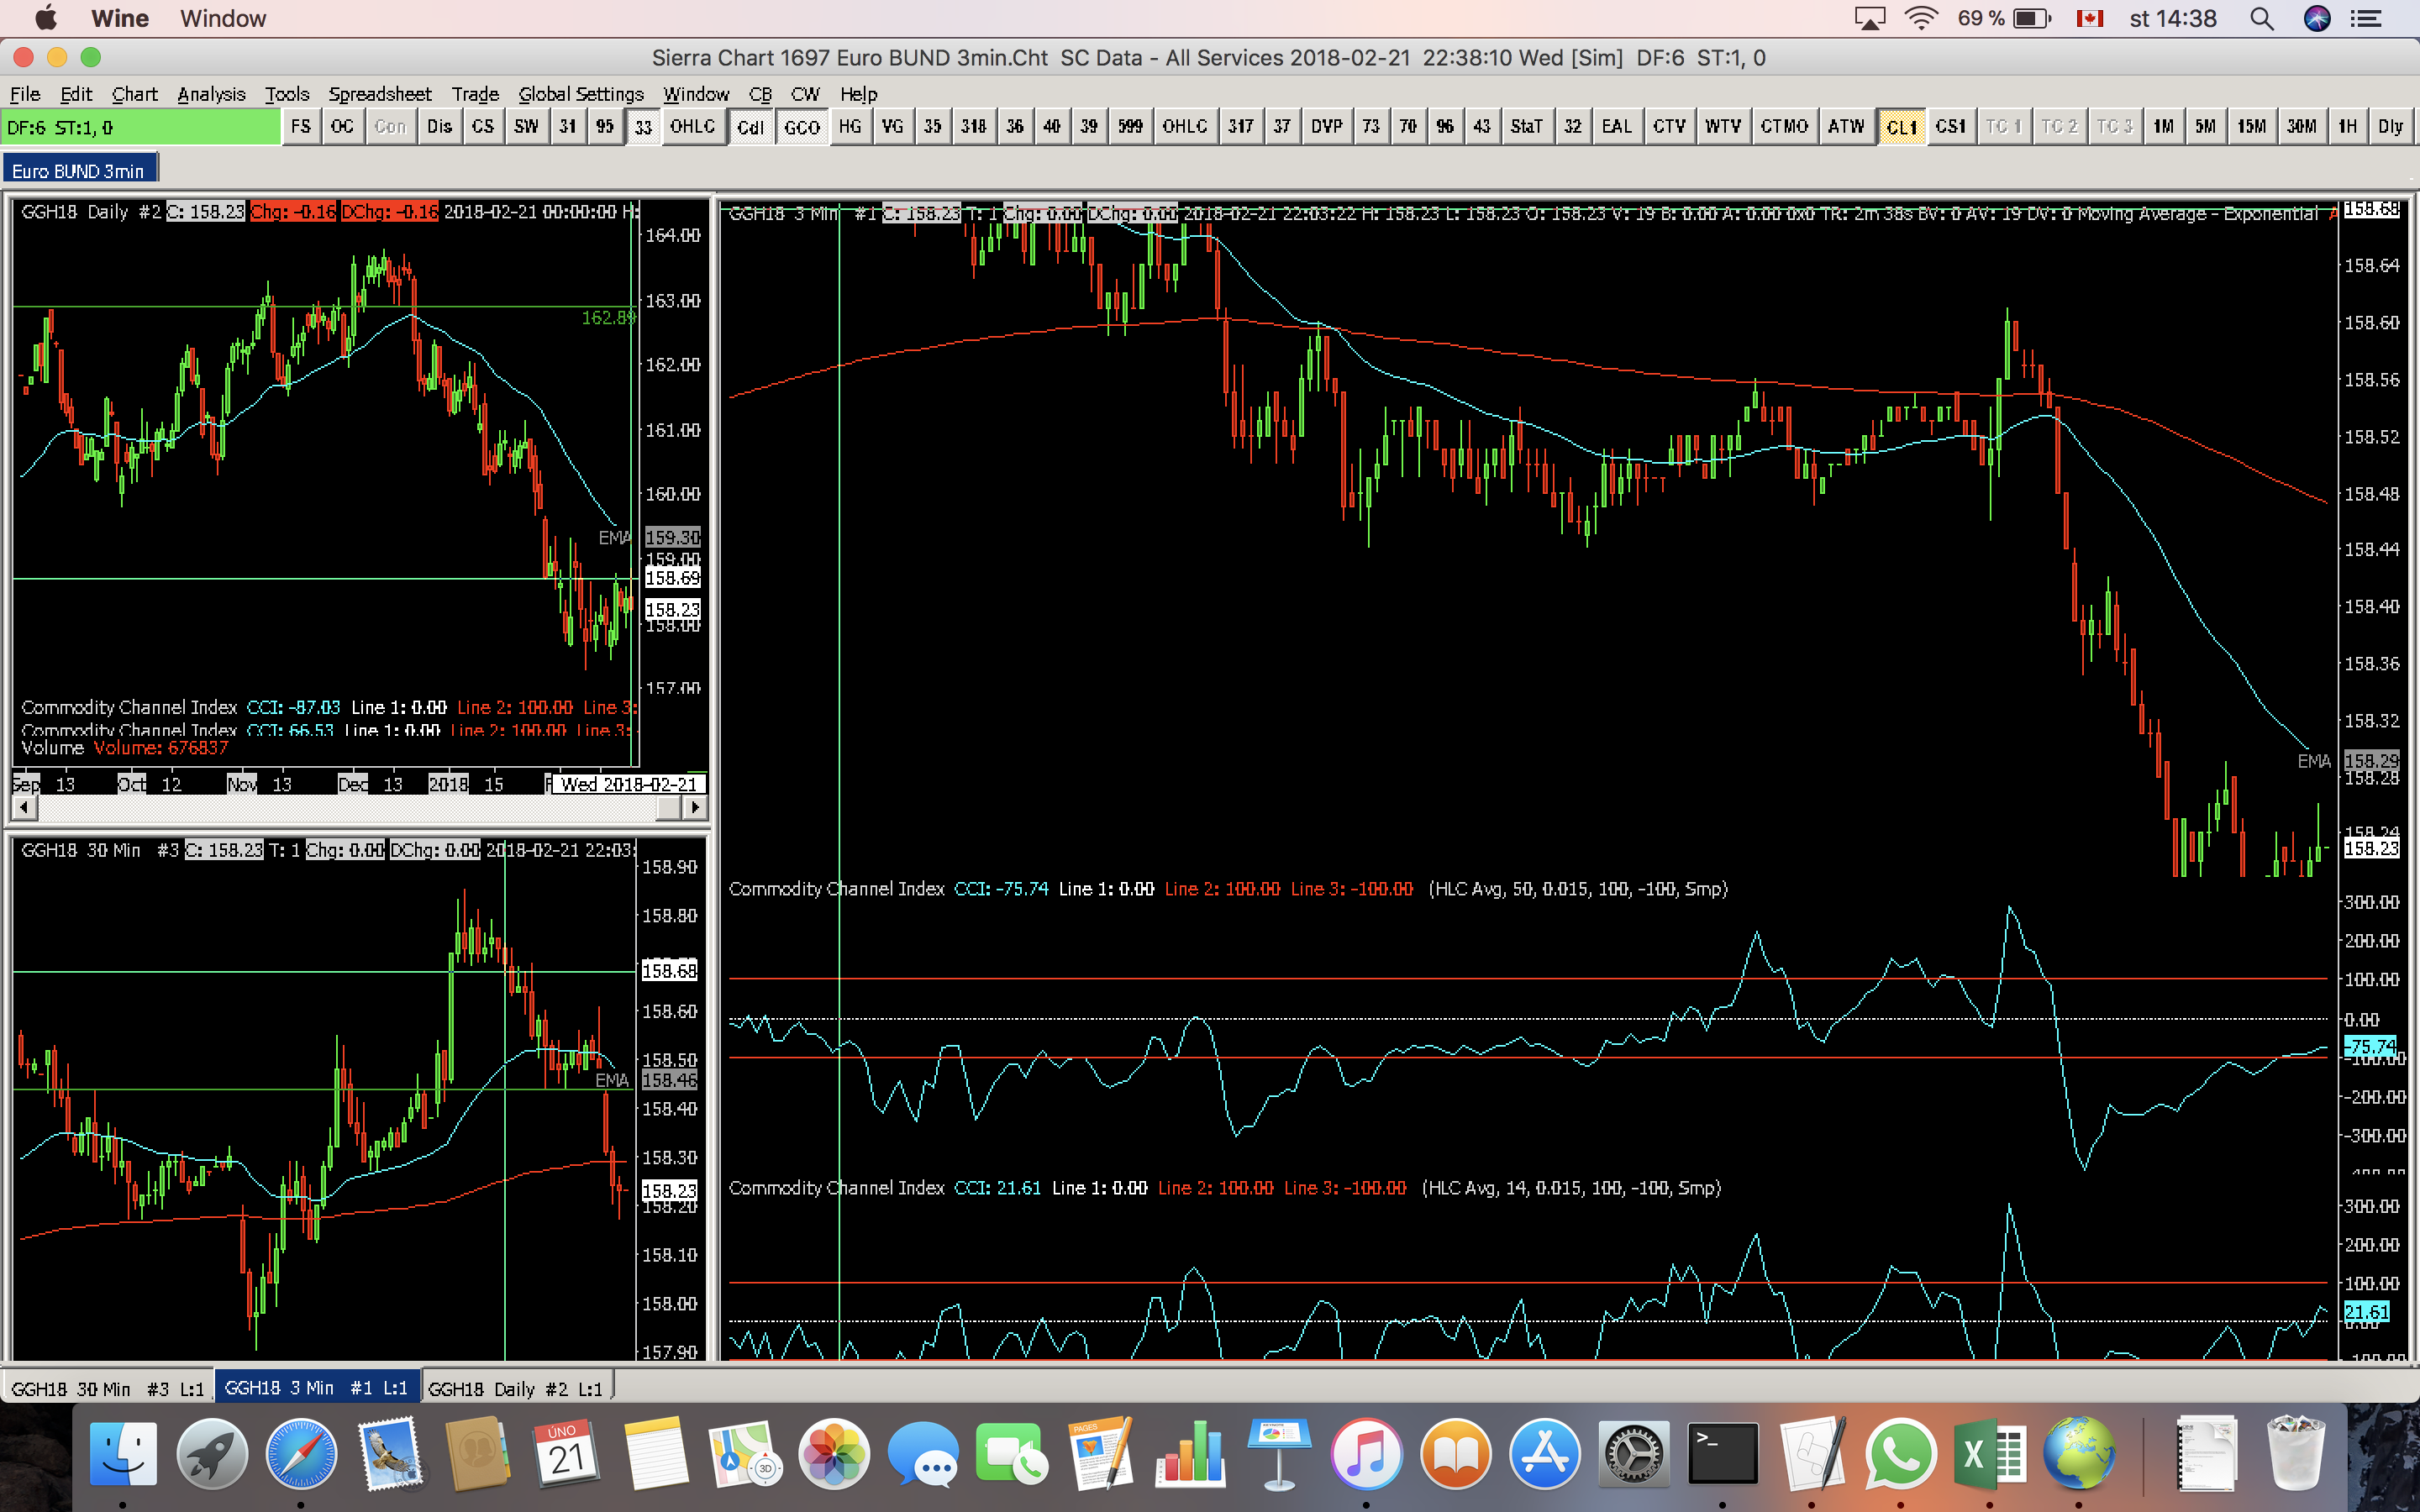Image resolution: width=2420 pixels, height=1512 pixels.
Task: Click daily chart scrollbar right arrow
Action: tap(695, 807)
